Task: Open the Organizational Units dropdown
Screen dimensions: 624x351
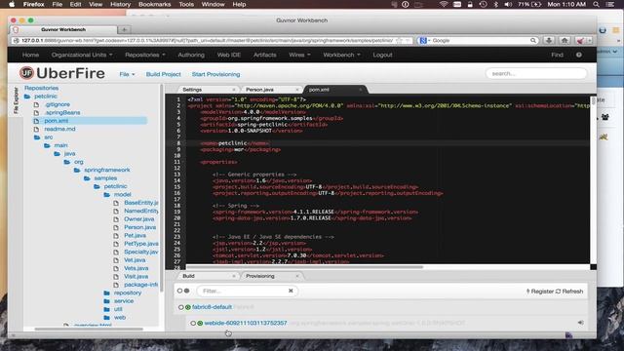Action: pos(82,55)
